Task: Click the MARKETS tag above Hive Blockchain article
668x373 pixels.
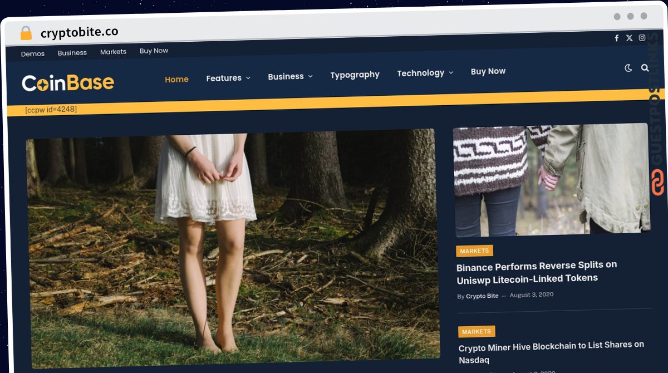Action: (x=477, y=331)
